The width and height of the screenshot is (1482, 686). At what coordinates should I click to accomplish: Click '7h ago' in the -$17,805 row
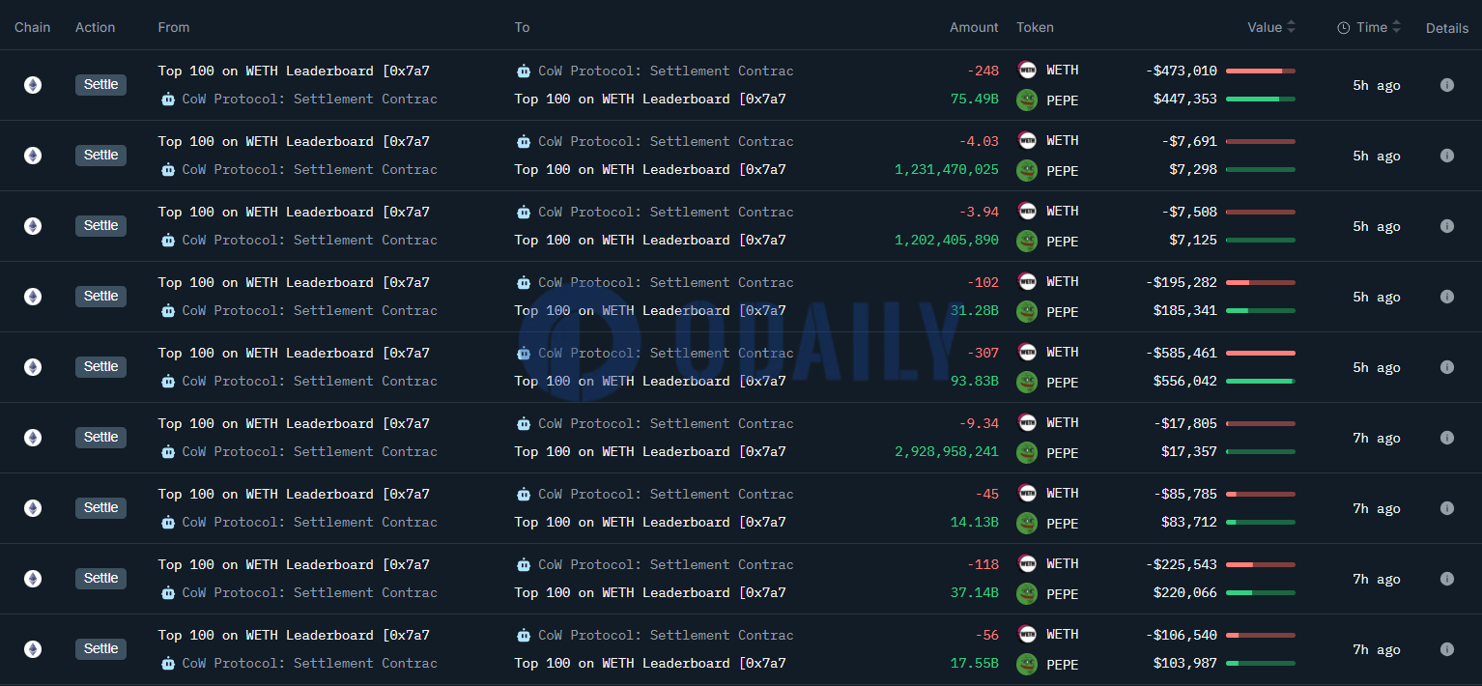tap(1377, 438)
